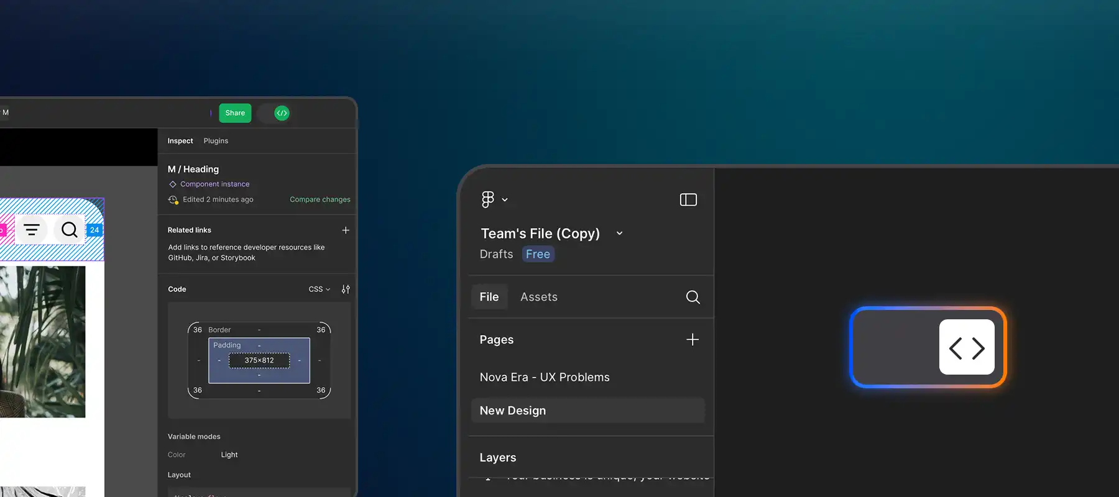This screenshot has height=497, width=1119.
Task: Toggle the large Dev Mode code switch
Action: pos(928,347)
